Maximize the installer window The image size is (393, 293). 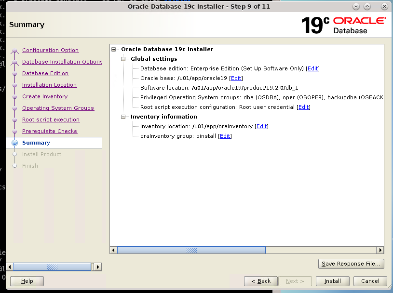click(367, 7)
